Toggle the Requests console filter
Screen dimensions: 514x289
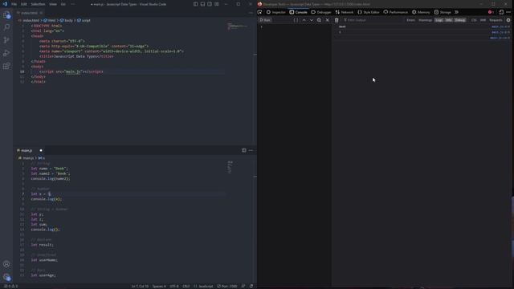496,20
